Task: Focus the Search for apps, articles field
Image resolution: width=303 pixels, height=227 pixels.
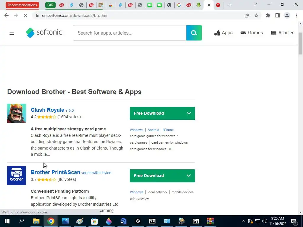Action: [x=130, y=33]
